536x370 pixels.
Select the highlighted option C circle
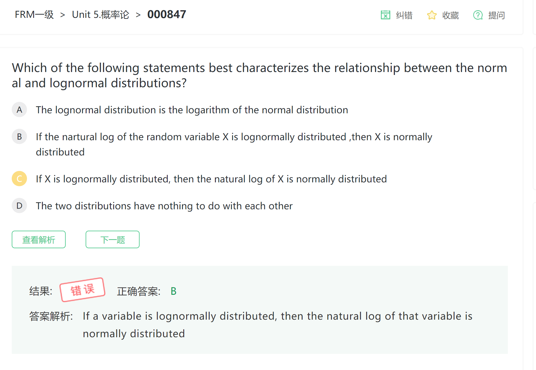pyautogui.click(x=19, y=179)
